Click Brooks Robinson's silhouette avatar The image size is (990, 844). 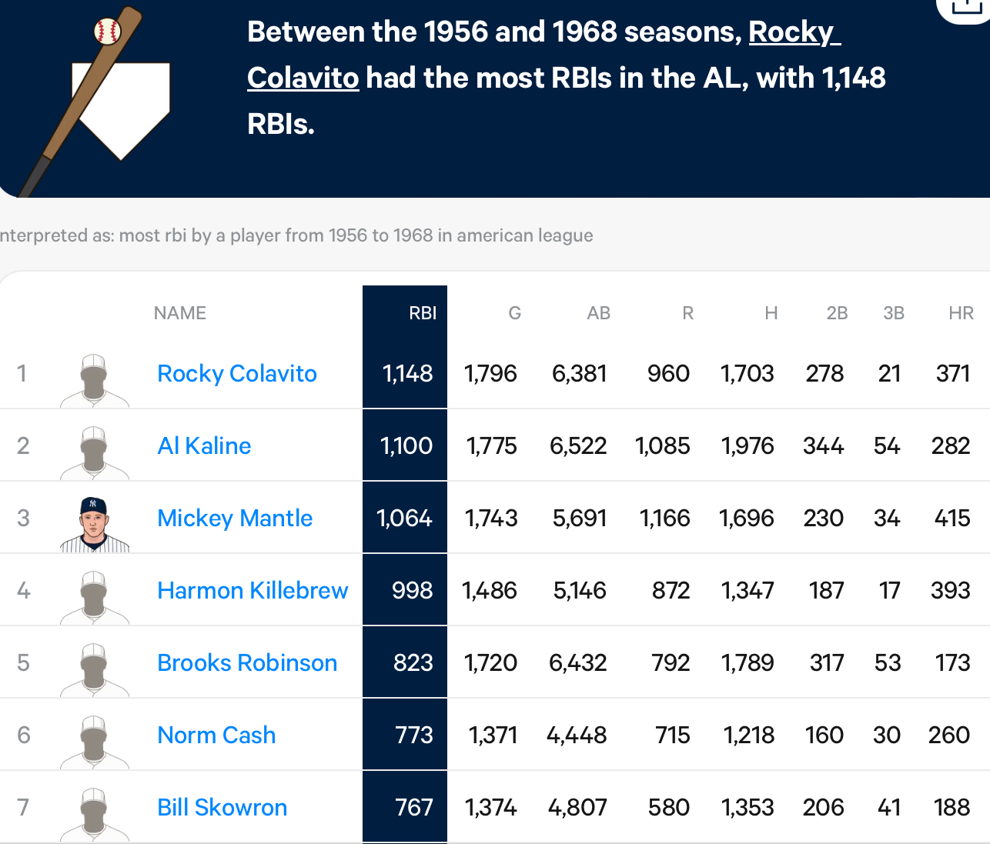pos(95,669)
